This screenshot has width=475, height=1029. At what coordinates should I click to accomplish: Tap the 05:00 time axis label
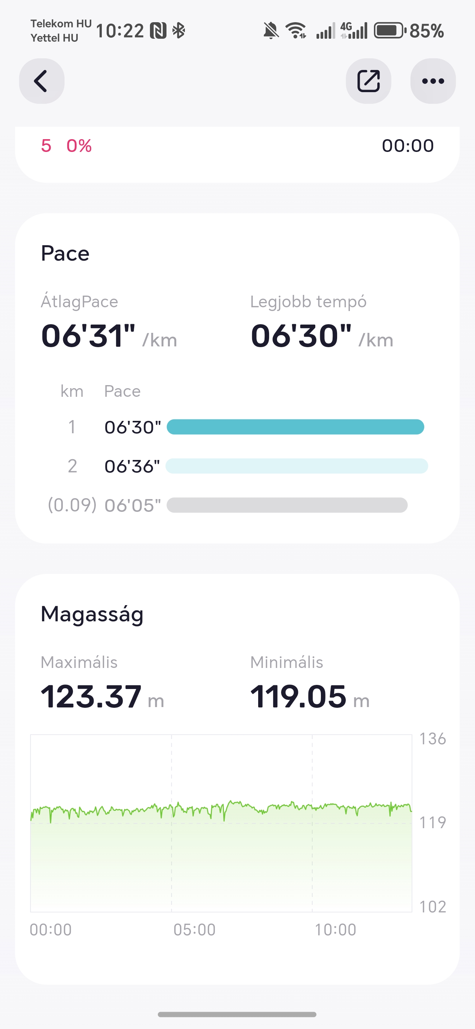(x=194, y=930)
